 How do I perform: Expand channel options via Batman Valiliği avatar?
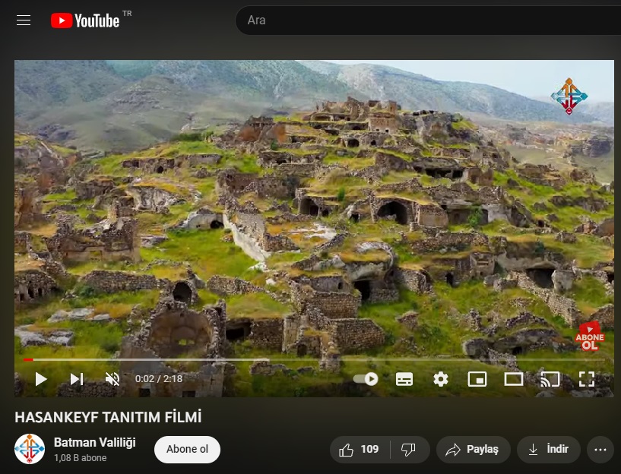coord(30,449)
